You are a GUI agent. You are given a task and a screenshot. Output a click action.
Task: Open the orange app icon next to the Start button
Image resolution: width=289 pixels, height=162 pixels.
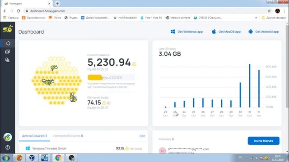pos(19,158)
